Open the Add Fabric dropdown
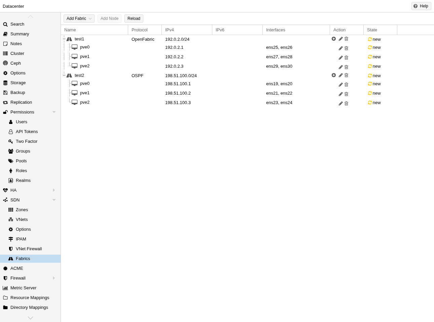Screen dimensions: 434x322 click(79, 19)
